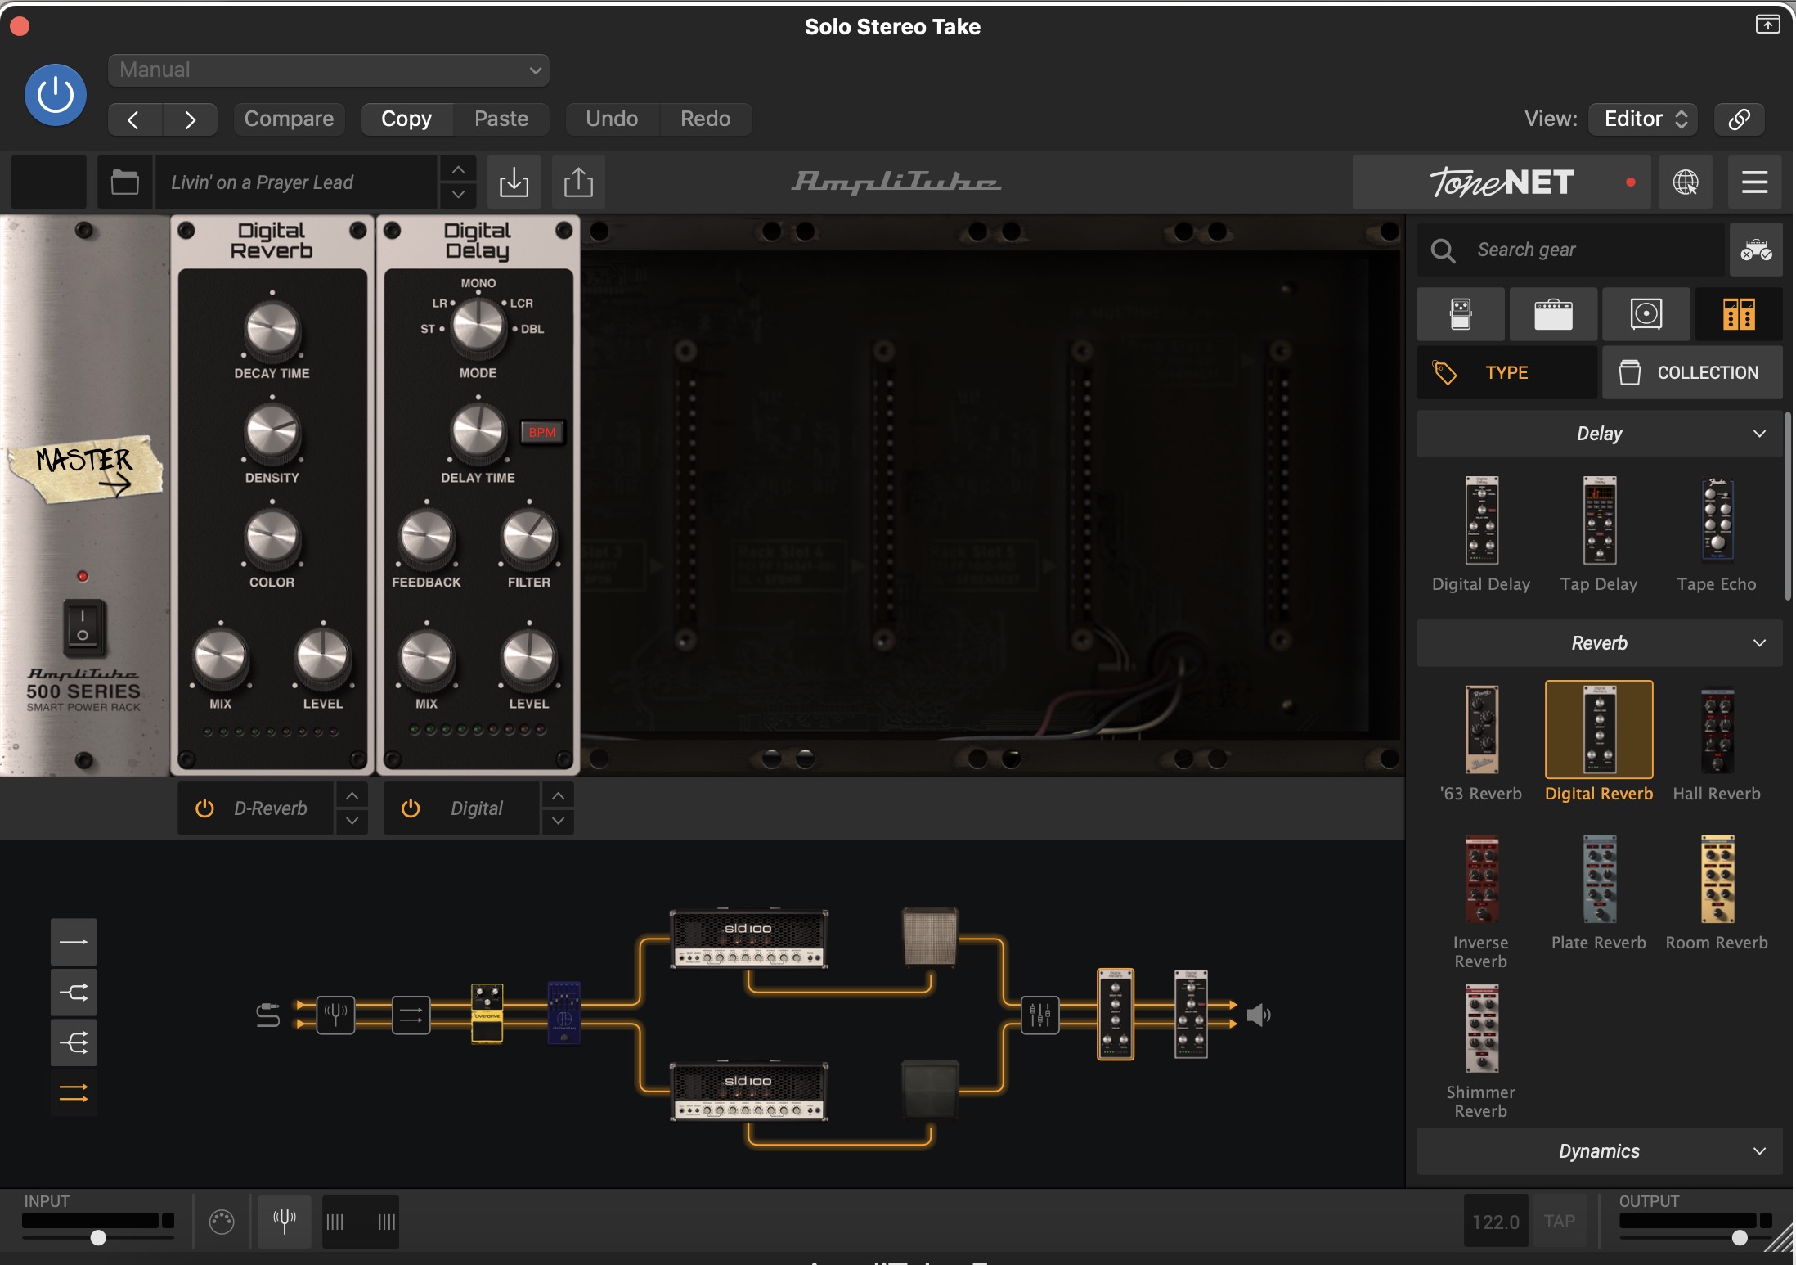Open the tuner icon in bottom bar
1796x1265 pixels.
[284, 1222]
